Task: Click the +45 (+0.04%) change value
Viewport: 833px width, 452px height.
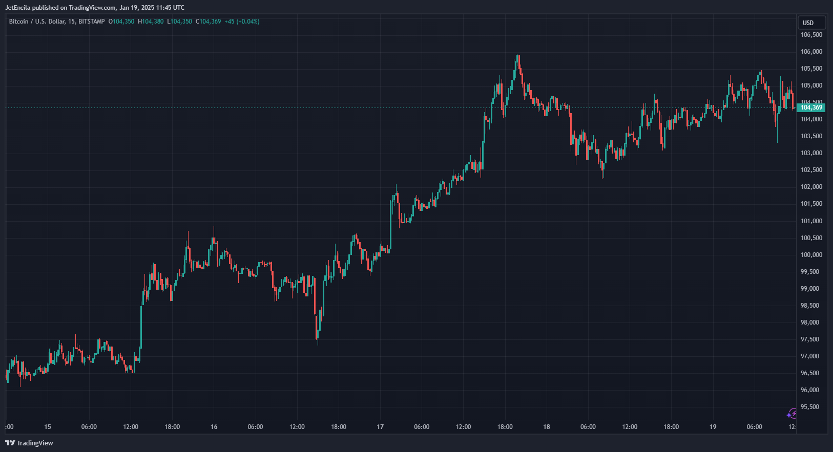Action: point(242,21)
